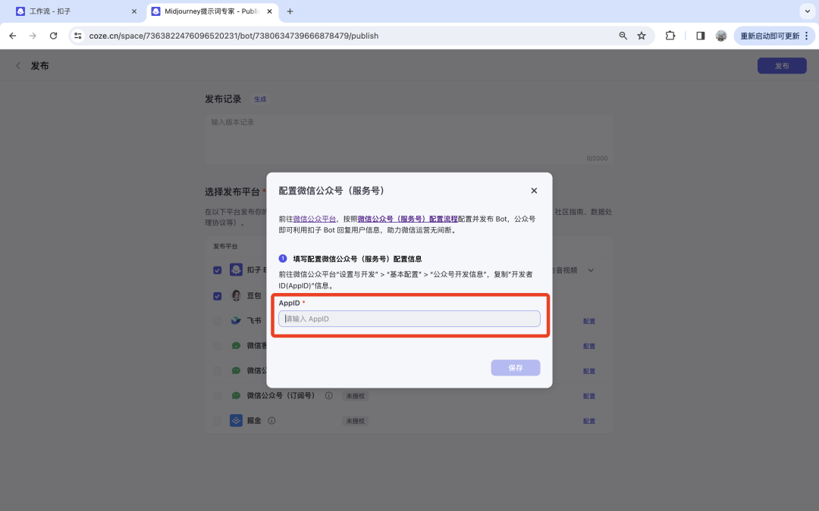Select the Midjourney提示词专家 tab
The image size is (819, 511).
point(212,11)
